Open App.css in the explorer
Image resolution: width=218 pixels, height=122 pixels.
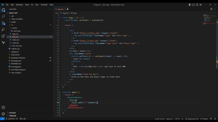coord(15,34)
